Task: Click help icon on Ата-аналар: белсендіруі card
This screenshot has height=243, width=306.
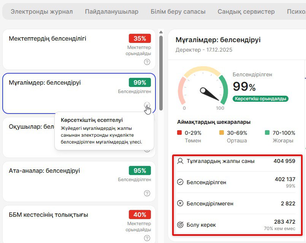Action: point(147,193)
